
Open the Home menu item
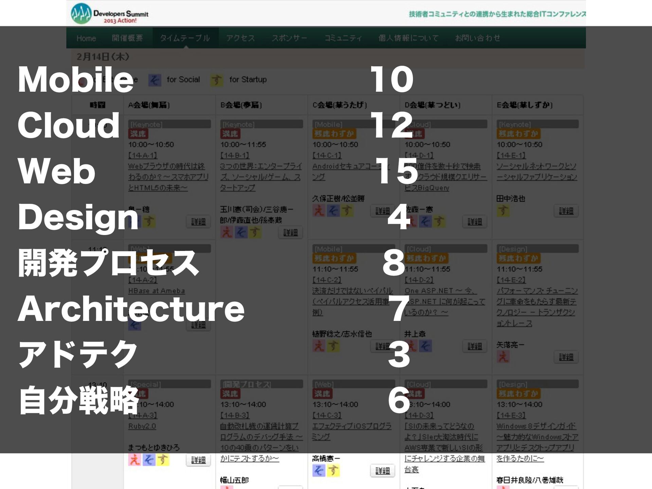[86, 38]
